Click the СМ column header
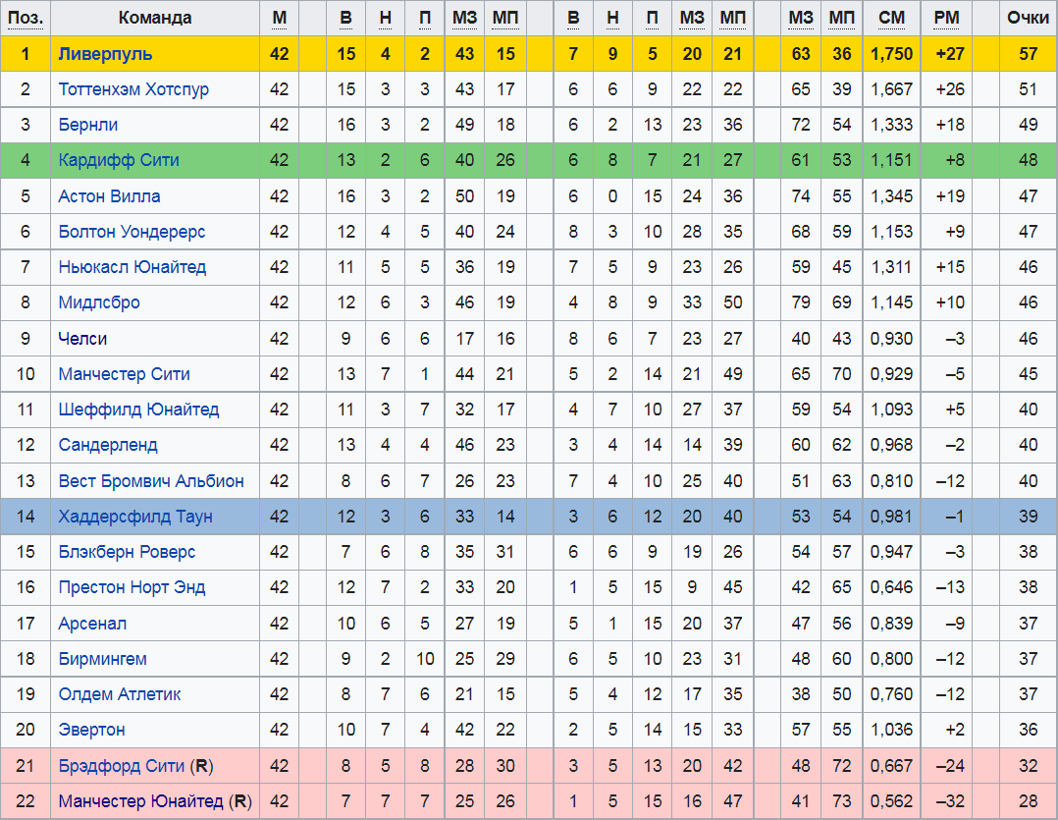This screenshot has height=820, width=1058. (x=891, y=18)
